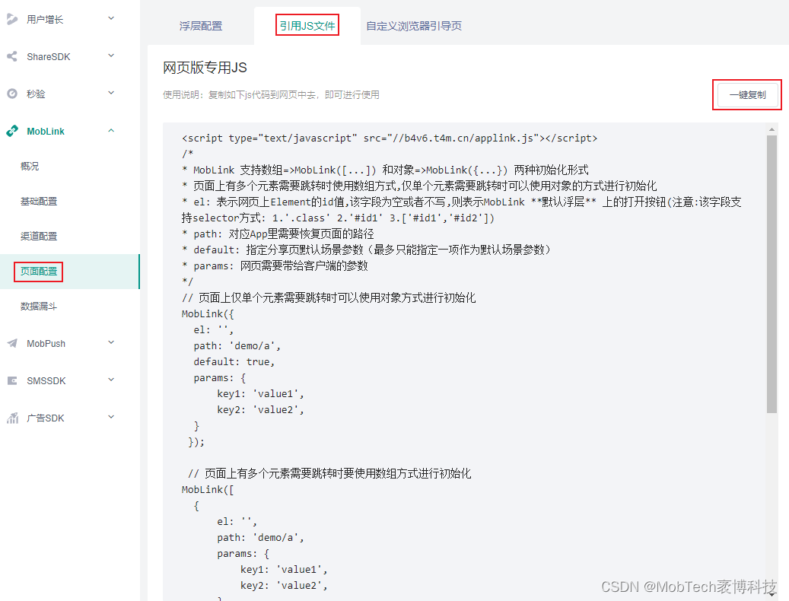The width and height of the screenshot is (789, 601).
Task: Select the 秒验 sidebar icon
Action: pyautogui.click(x=11, y=94)
